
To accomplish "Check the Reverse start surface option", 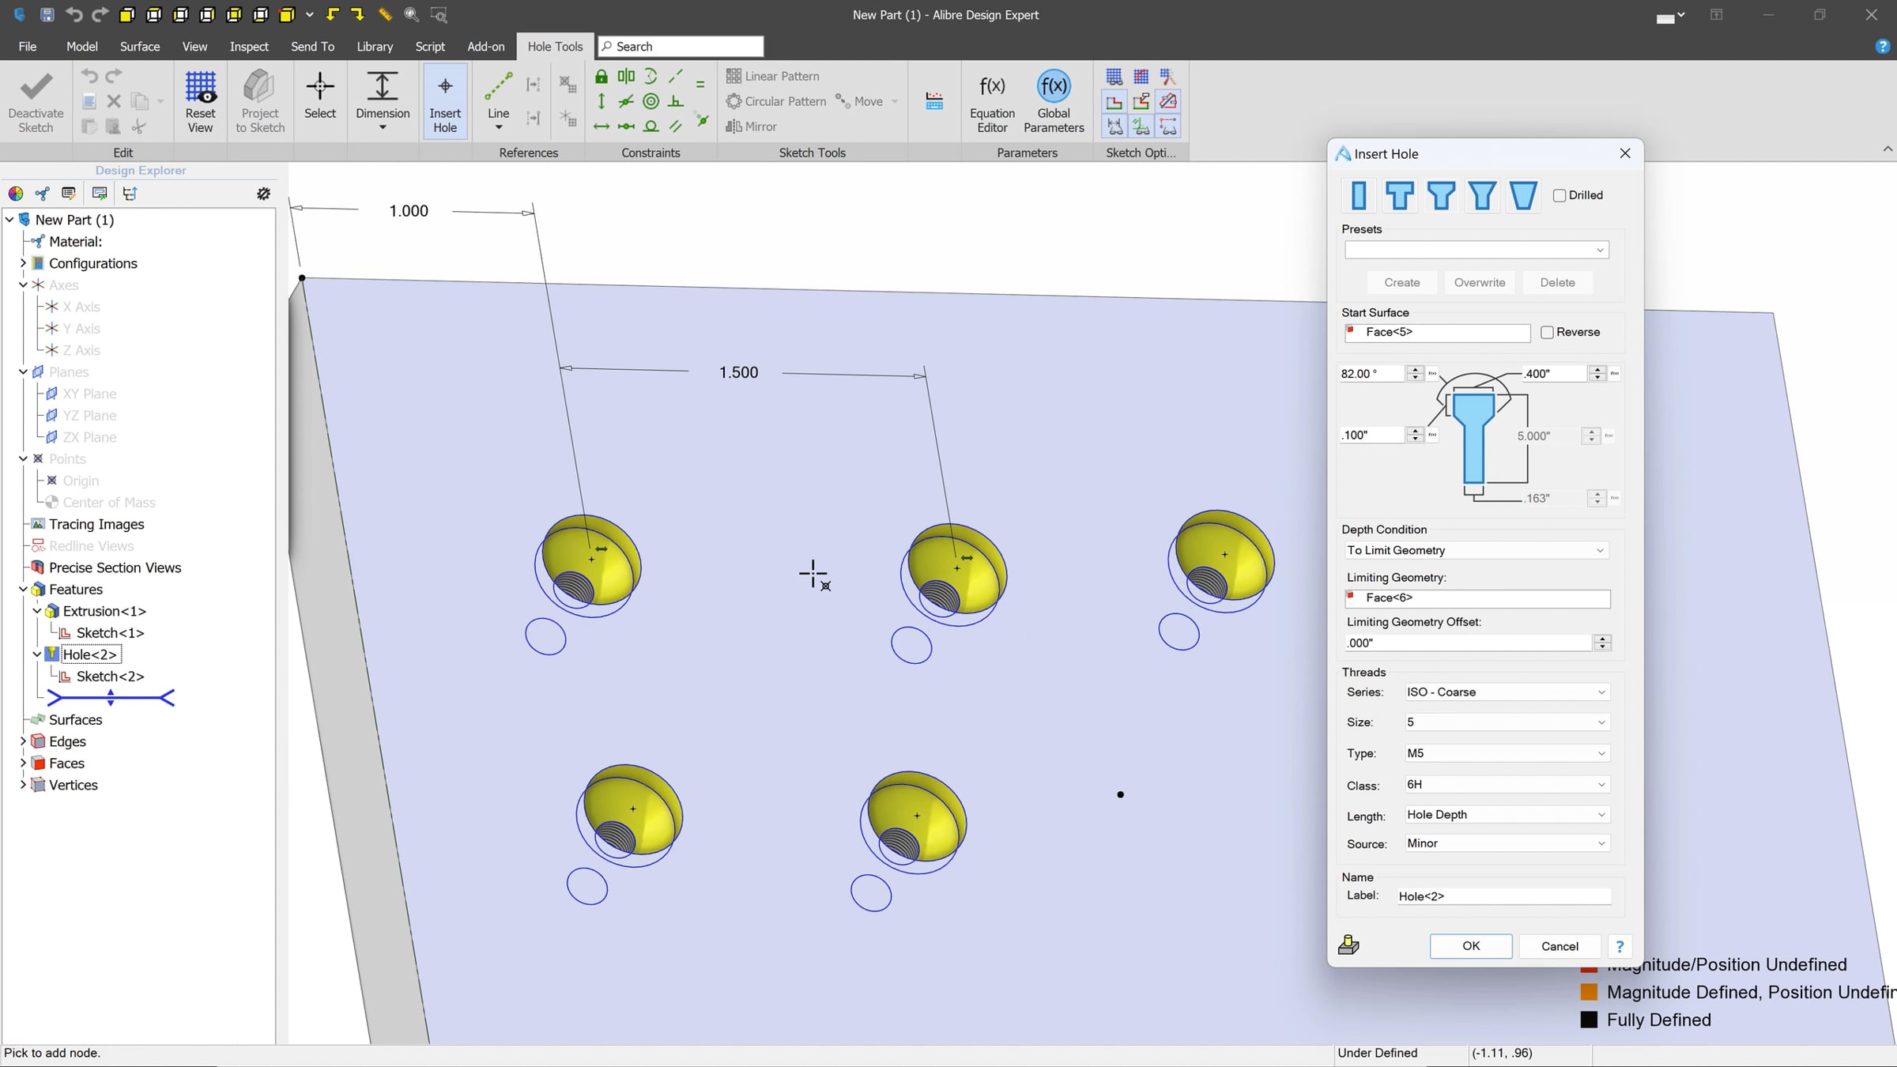I will (1548, 332).
